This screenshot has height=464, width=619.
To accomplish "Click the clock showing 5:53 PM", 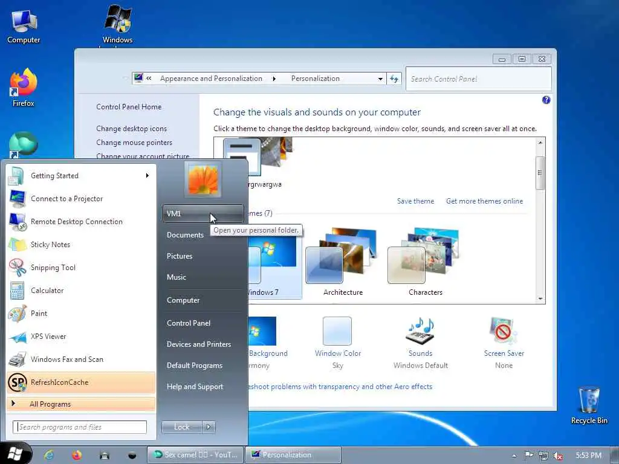I will 588,456.
